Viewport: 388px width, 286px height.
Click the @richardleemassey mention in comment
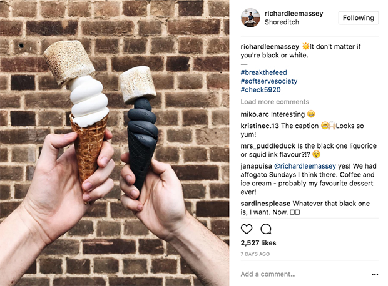pyautogui.click(x=305, y=166)
